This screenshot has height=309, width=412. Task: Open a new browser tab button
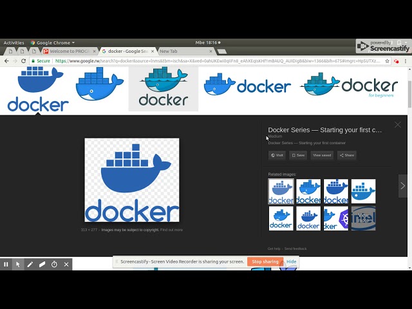[x=222, y=51]
